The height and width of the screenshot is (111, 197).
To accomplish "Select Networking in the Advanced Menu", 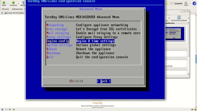I will click(55, 25).
